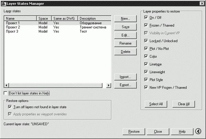
Task: Delete the selected layer state
Action: [125, 52]
